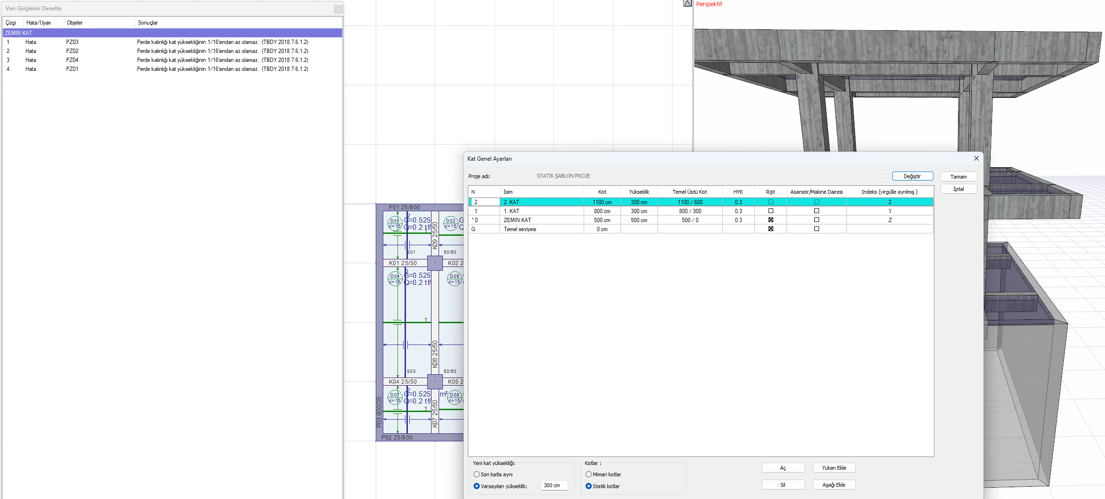This screenshot has height=499, width=1105.
Task: Click the ZEMİN KAT group header in error list
Action: pyautogui.click(x=173, y=33)
